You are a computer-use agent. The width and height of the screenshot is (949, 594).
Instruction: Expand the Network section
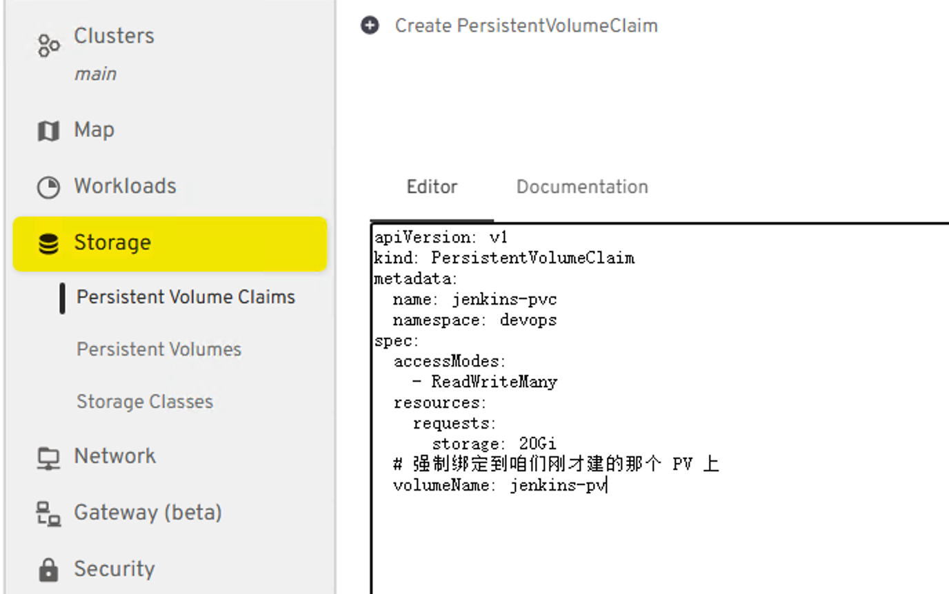point(114,456)
